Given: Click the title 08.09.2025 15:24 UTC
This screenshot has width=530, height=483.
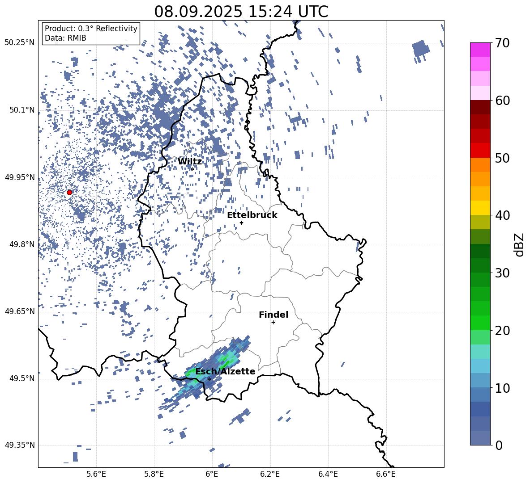Looking at the screenshot, I should 241,12.
